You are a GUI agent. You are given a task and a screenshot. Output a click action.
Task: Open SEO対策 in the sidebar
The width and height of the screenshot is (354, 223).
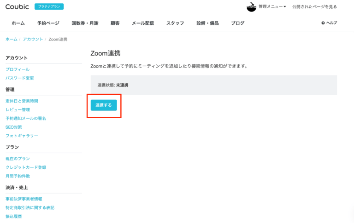[x=13, y=127]
